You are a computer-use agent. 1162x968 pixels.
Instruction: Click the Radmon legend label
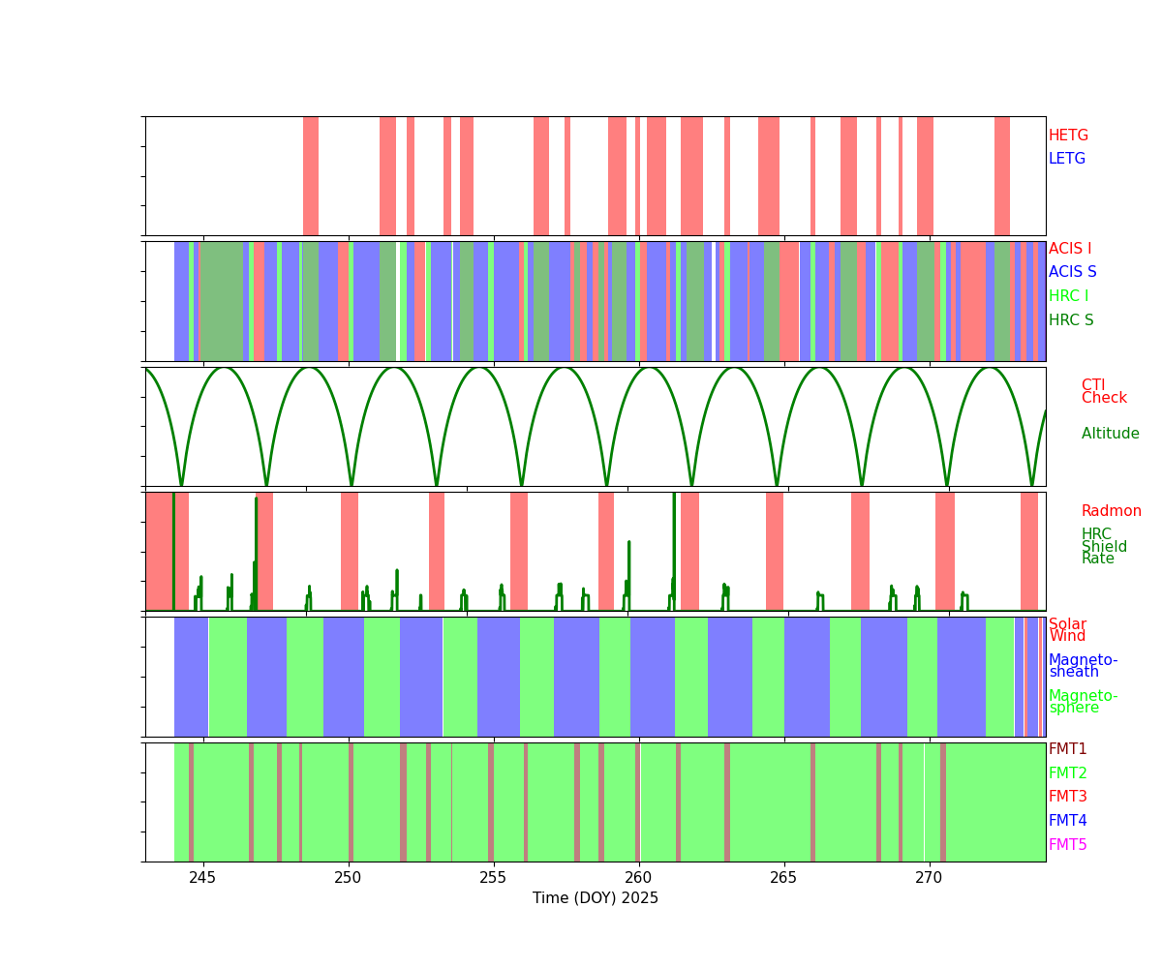pyautogui.click(x=1112, y=511)
